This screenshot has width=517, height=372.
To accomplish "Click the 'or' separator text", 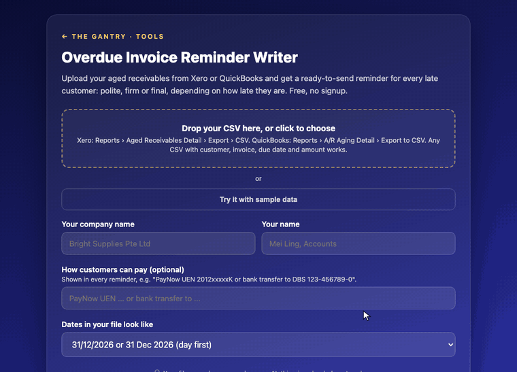I will pos(258,179).
